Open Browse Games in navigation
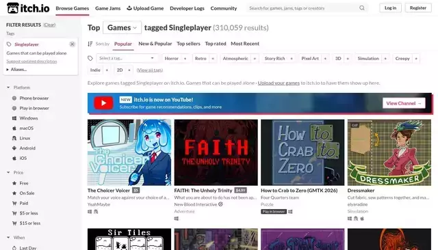The width and height of the screenshot is (438, 250). [x=73, y=8]
